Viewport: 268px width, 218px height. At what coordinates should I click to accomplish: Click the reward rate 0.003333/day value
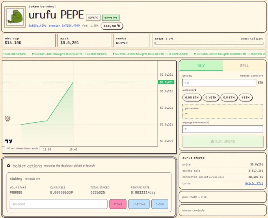143,192
